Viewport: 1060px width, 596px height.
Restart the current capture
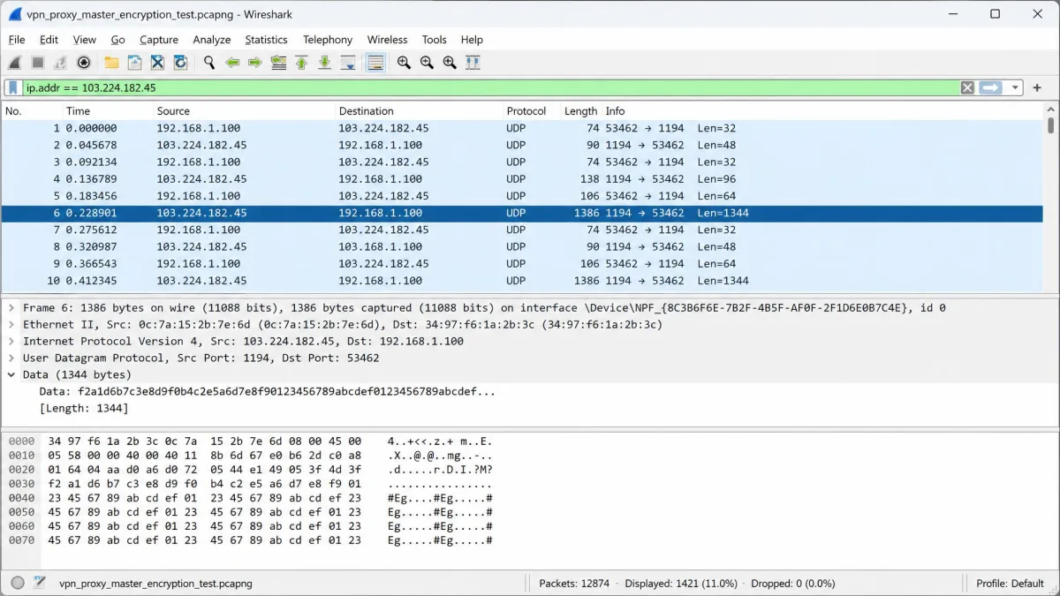61,63
